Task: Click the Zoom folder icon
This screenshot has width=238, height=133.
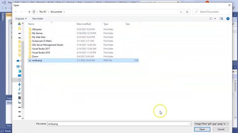Action: tap(30, 57)
